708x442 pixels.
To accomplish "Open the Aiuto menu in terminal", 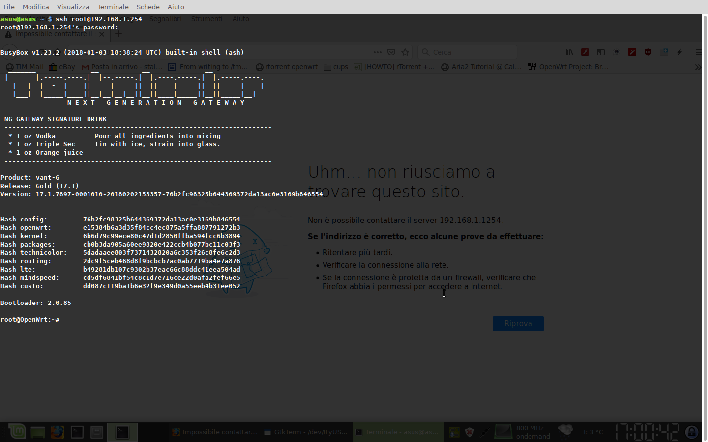I will tap(176, 7).
